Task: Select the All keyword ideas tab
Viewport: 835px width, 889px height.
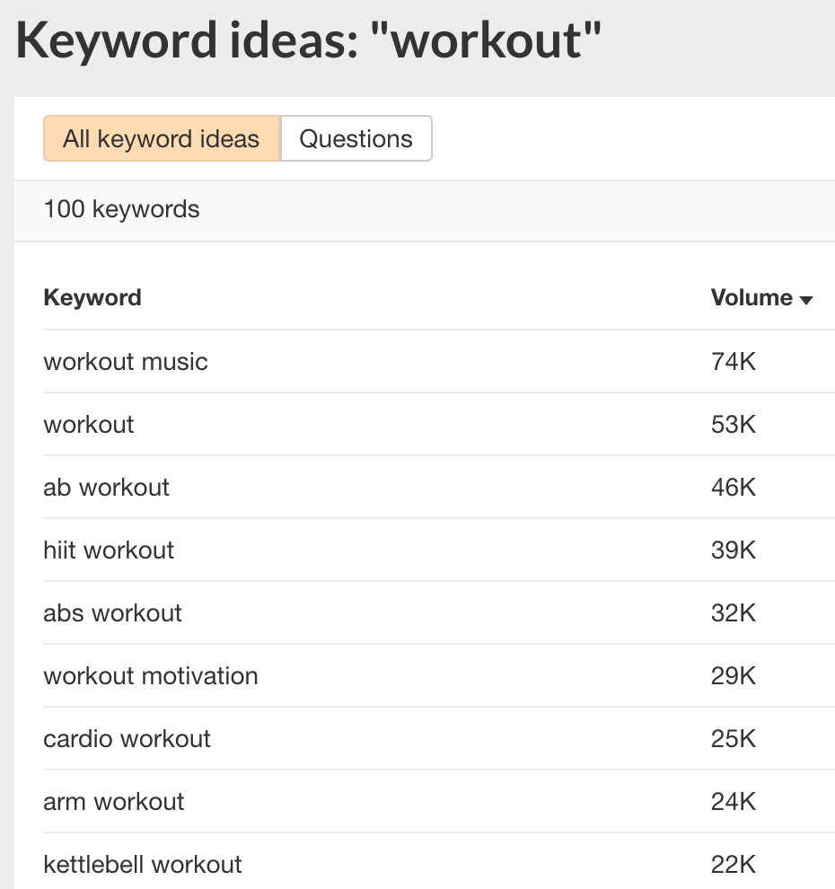Action: tap(161, 138)
